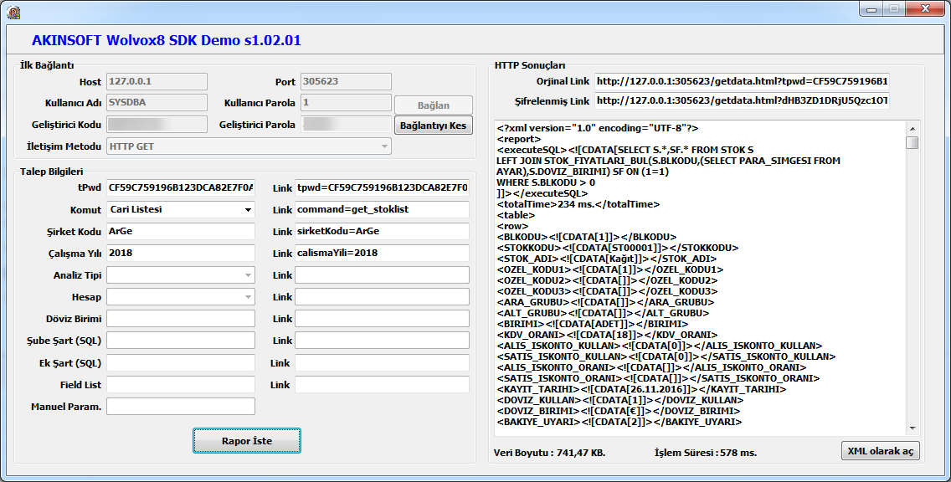This screenshot has width=951, height=482.
Task: Click the scroll-down arrow of the XML results
Action: coord(912,428)
